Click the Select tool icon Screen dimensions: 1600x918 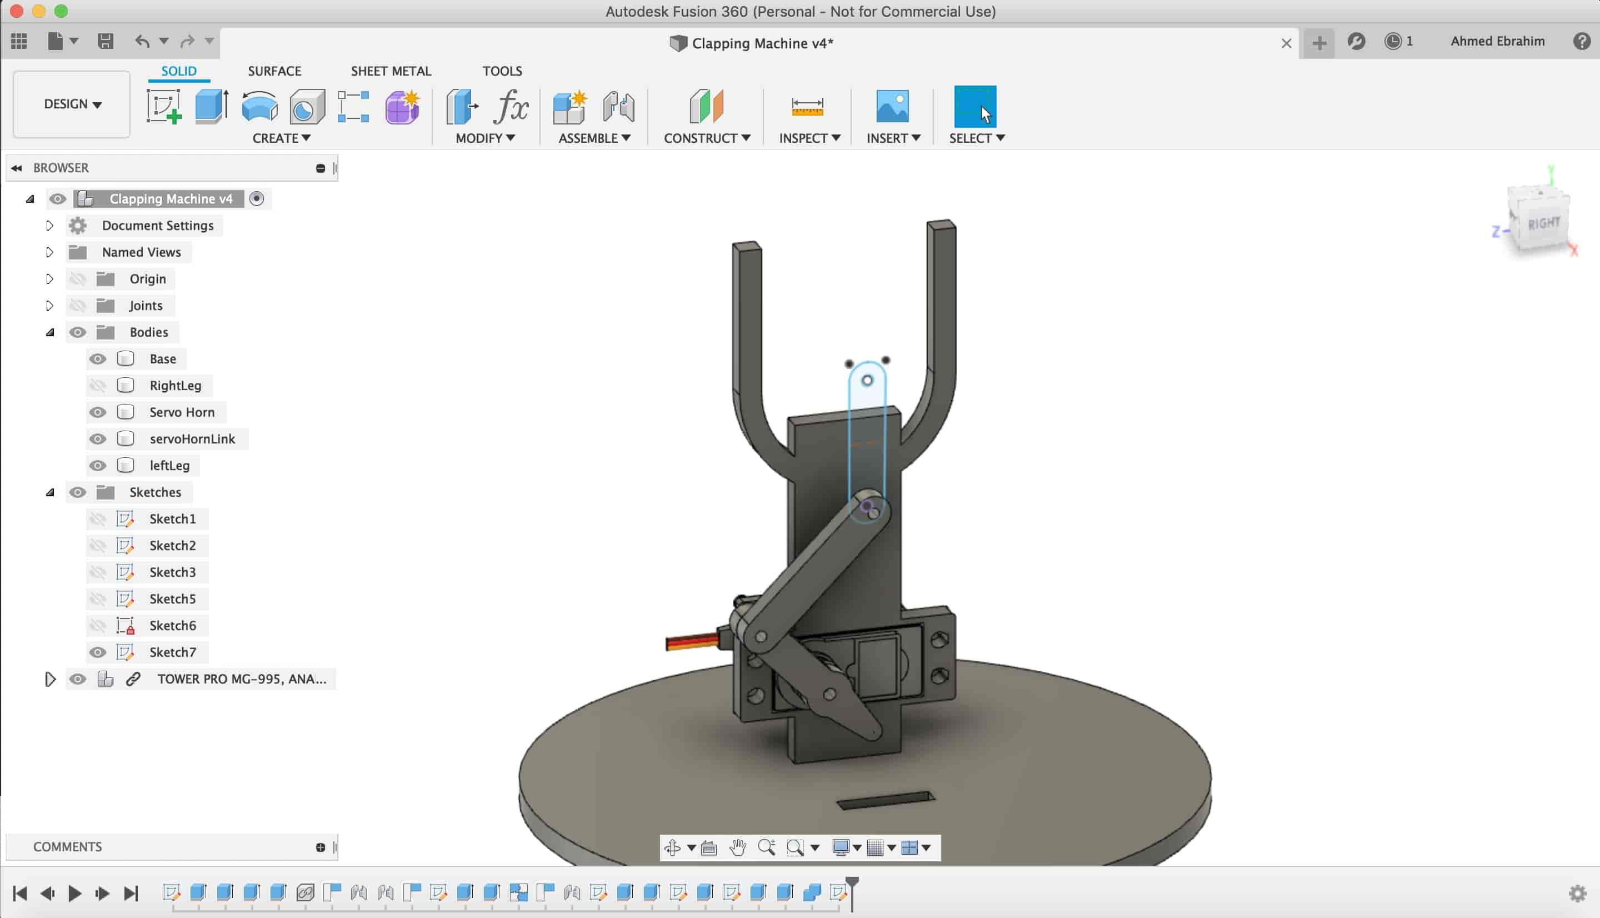pos(975,106)
